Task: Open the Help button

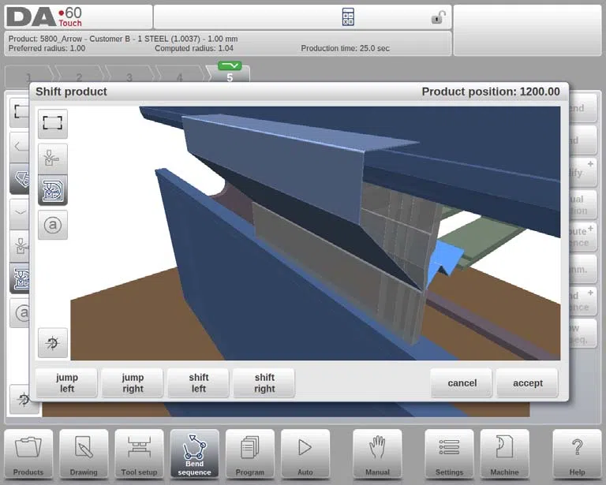Action: pos(577,454)
